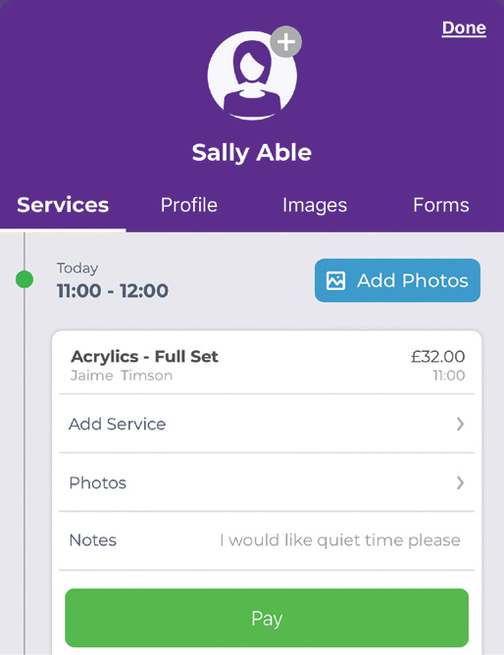The height and width of the screenshot is (655, 504).
Task: Tap the green Pay button
Action: [267, 618]
